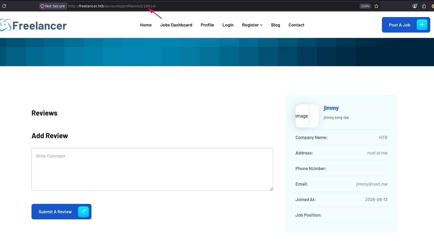
Task: Click the full name 'jimmy king-lee'
Action: coord(336,118)
